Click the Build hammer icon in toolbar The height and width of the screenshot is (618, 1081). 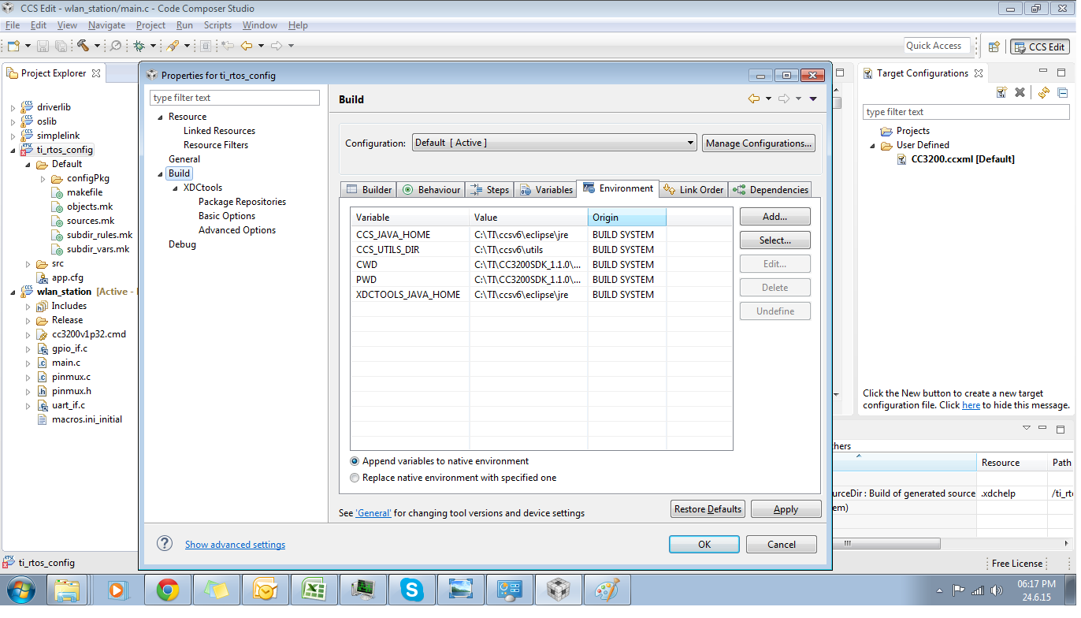83,47
